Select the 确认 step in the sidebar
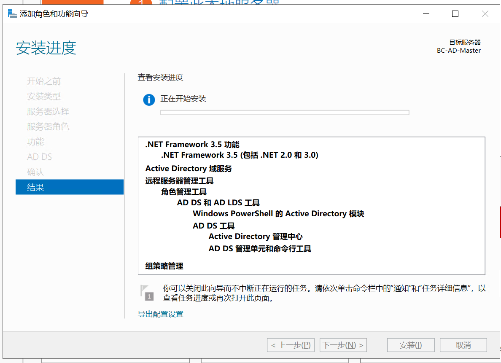The height and width of the screenshot is (363, 501). (x=35, y=172)
